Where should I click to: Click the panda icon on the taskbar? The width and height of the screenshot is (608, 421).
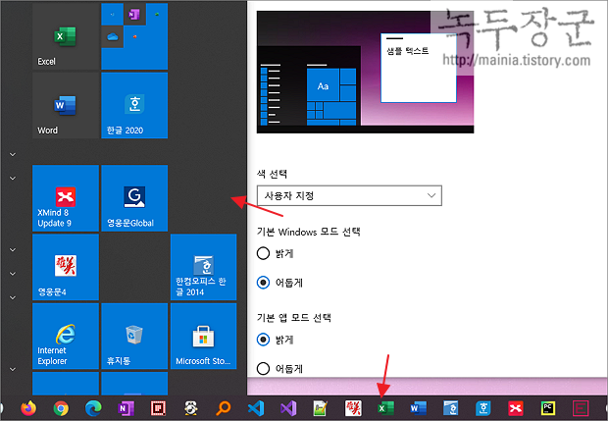coord(191,408)
